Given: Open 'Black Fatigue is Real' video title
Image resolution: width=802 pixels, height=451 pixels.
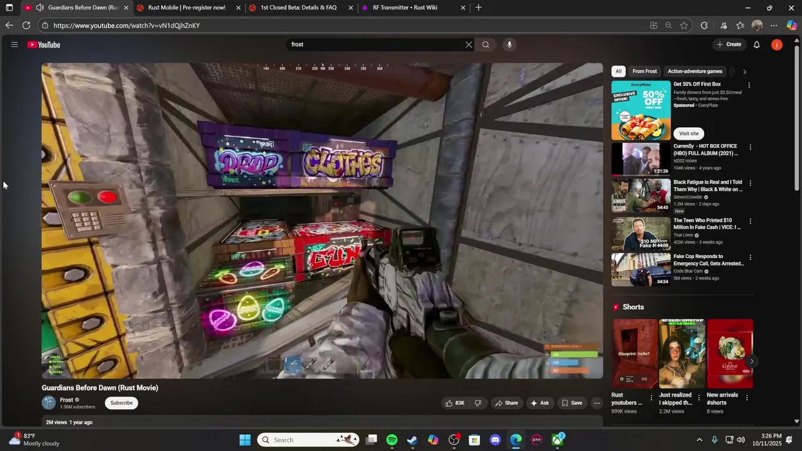Looking at the screenshot, I should 708,186.
